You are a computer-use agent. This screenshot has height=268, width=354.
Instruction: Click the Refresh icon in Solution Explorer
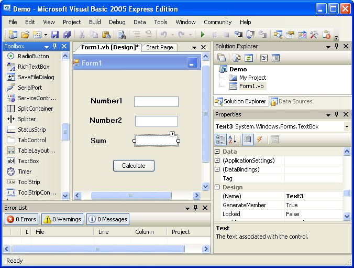pyautogui.click(x=249, y=58)
